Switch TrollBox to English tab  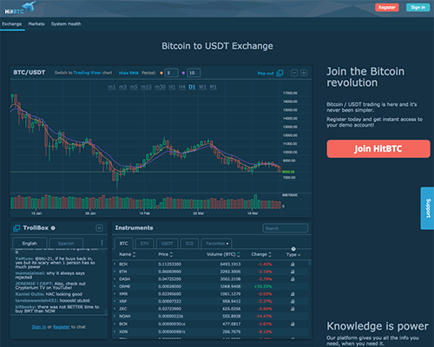(x=30, y=243)
